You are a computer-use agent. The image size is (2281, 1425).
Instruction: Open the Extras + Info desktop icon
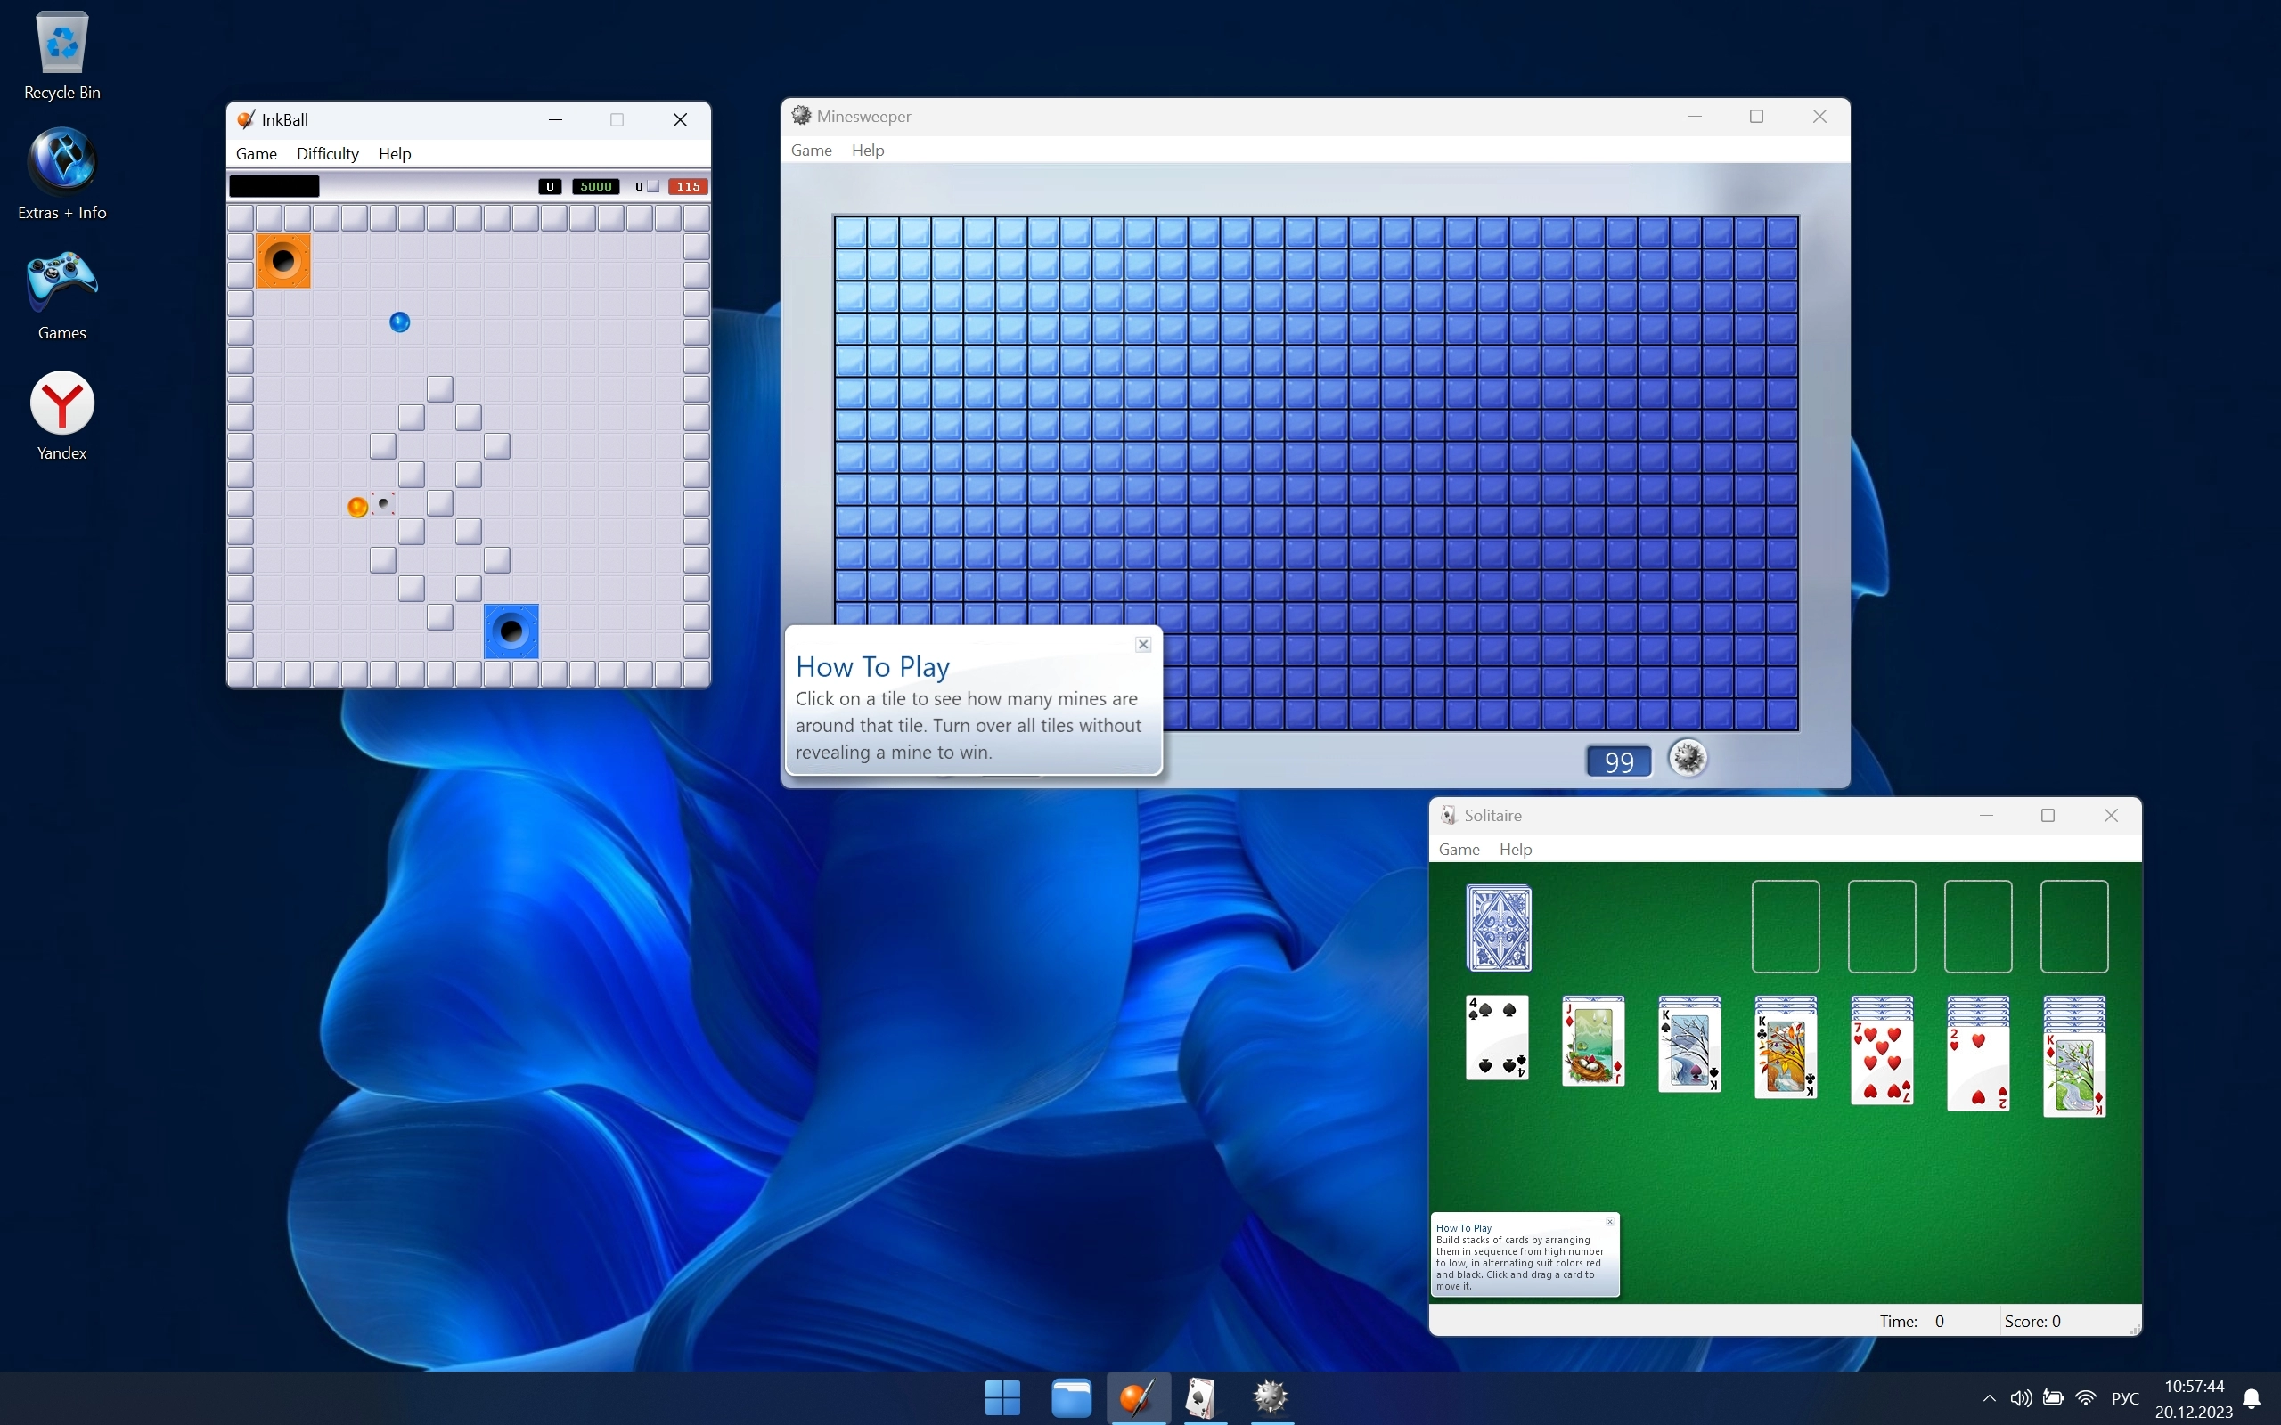coord(61,161)
